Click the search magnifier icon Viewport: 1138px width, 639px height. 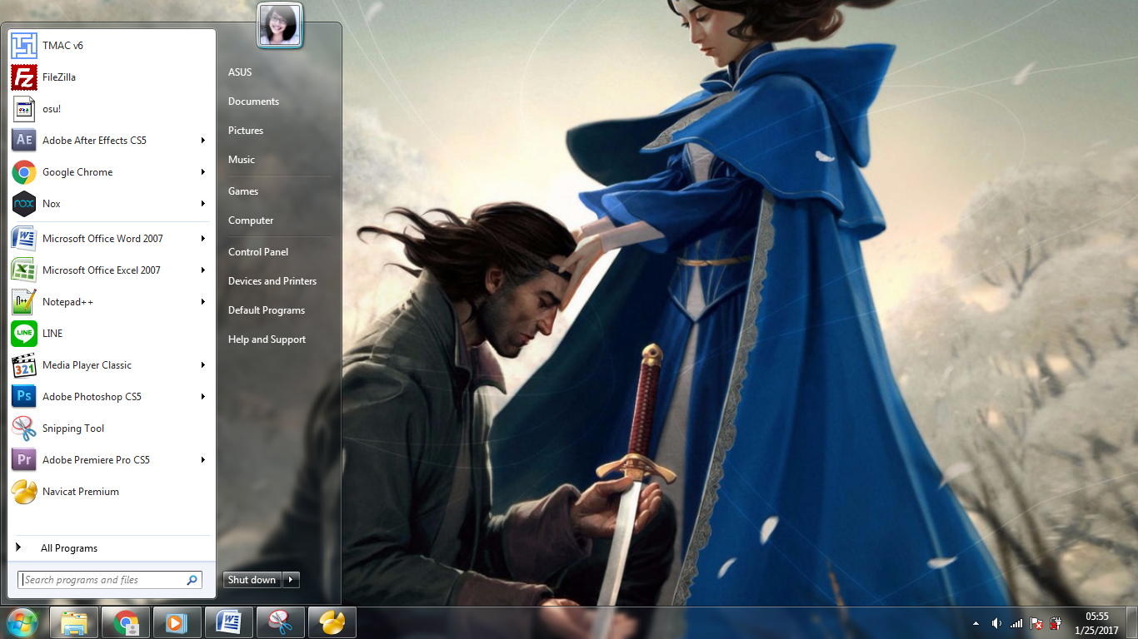[192, 580]
